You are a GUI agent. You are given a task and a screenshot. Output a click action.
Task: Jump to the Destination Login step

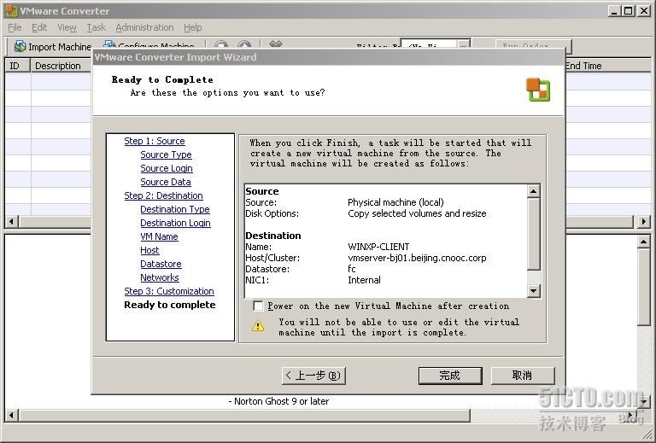point(175,223)
